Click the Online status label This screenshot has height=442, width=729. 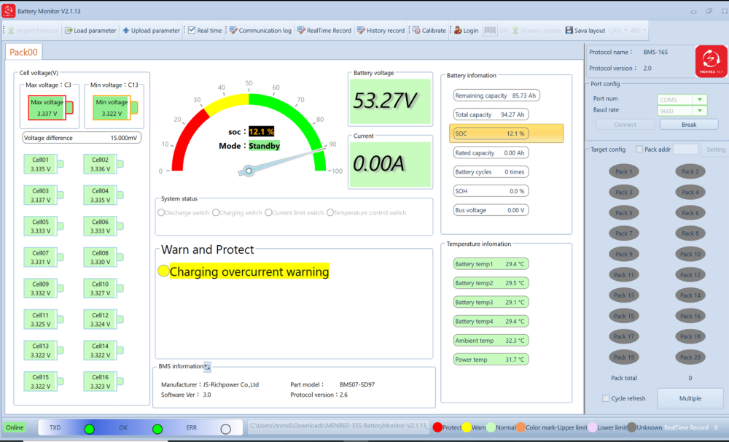pyautogui.click(x=15, y=427)
